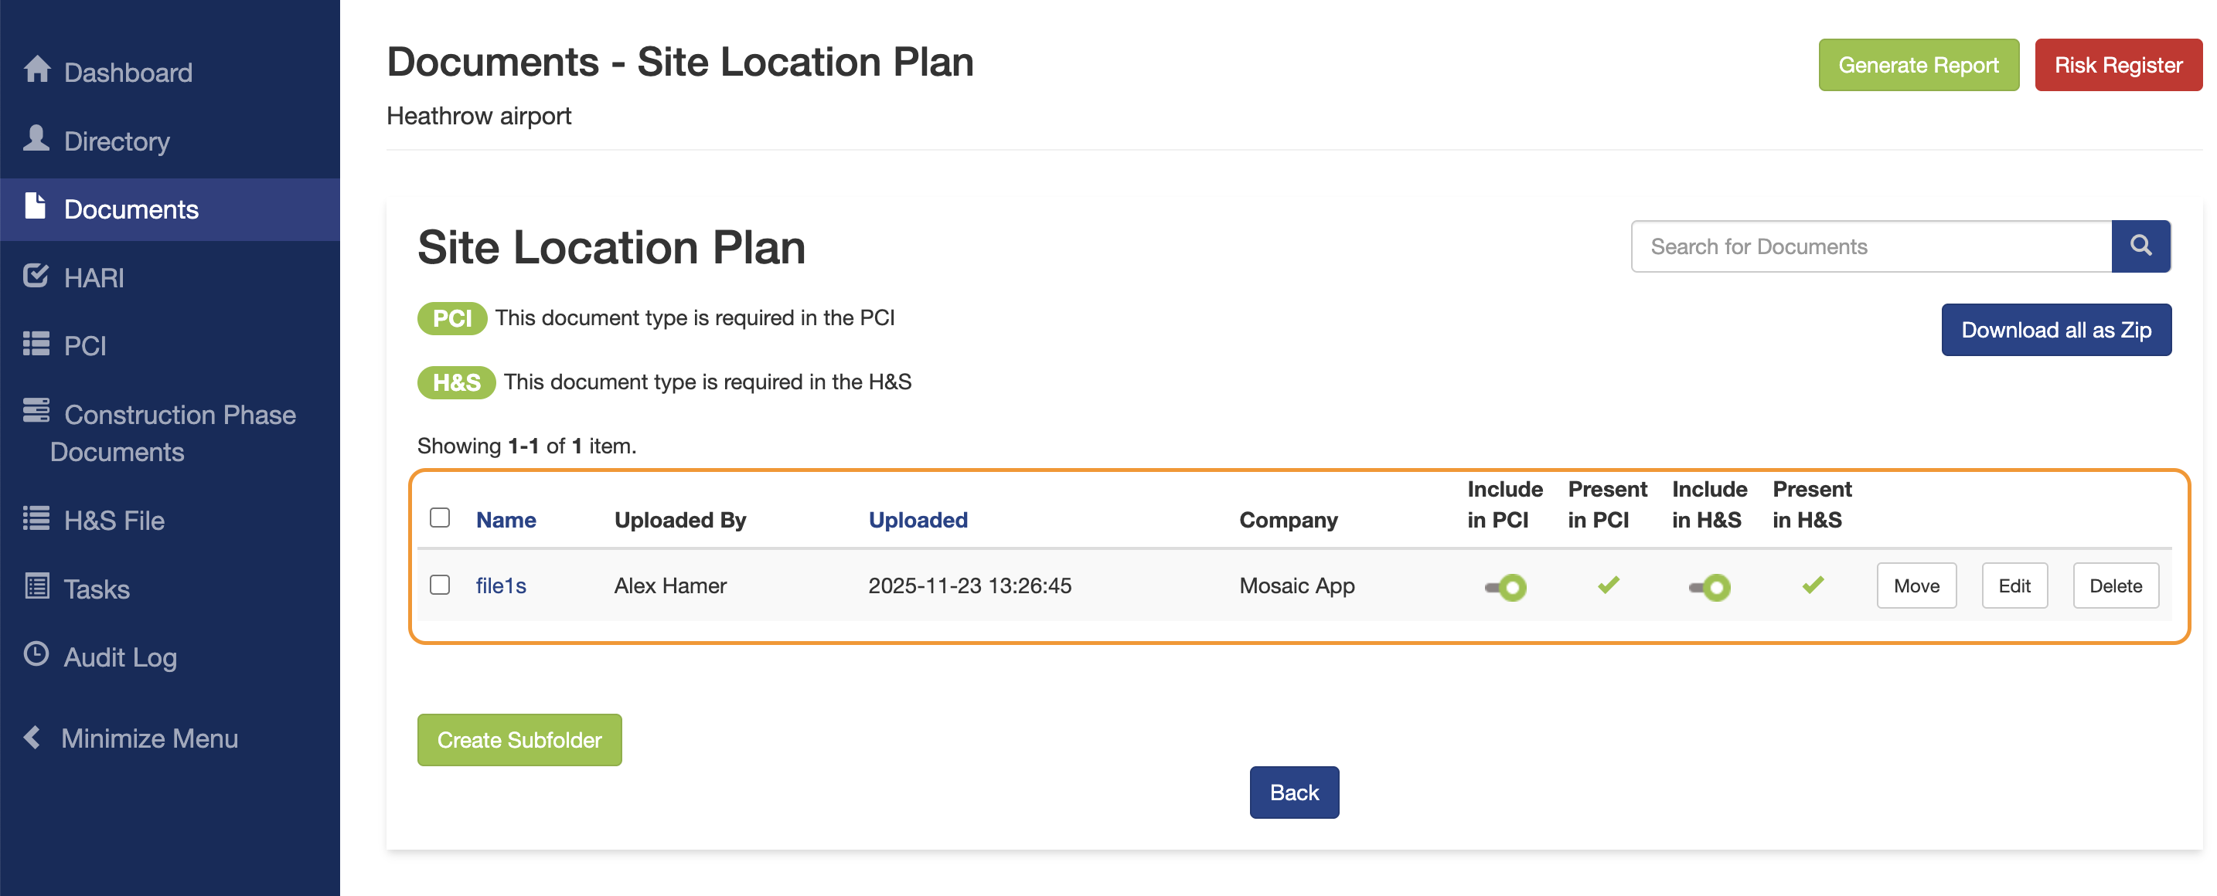The height and width of the screenshot is (896, 2217).
Task: Click the Dashboard home icon
Action: [37, 69]
